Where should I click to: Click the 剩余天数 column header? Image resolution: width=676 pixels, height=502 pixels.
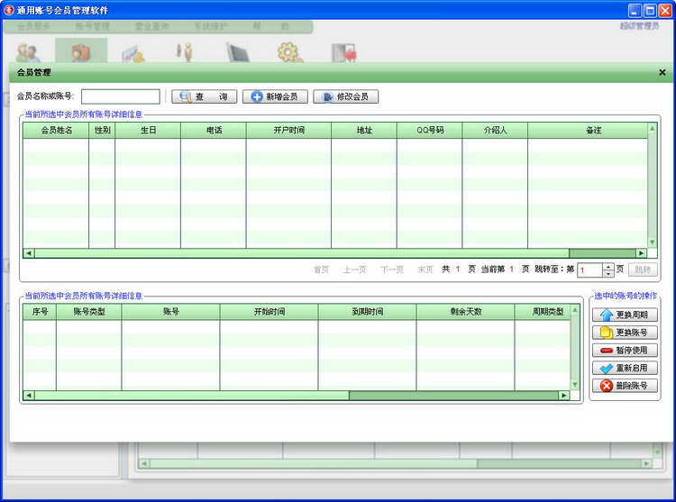466,312
